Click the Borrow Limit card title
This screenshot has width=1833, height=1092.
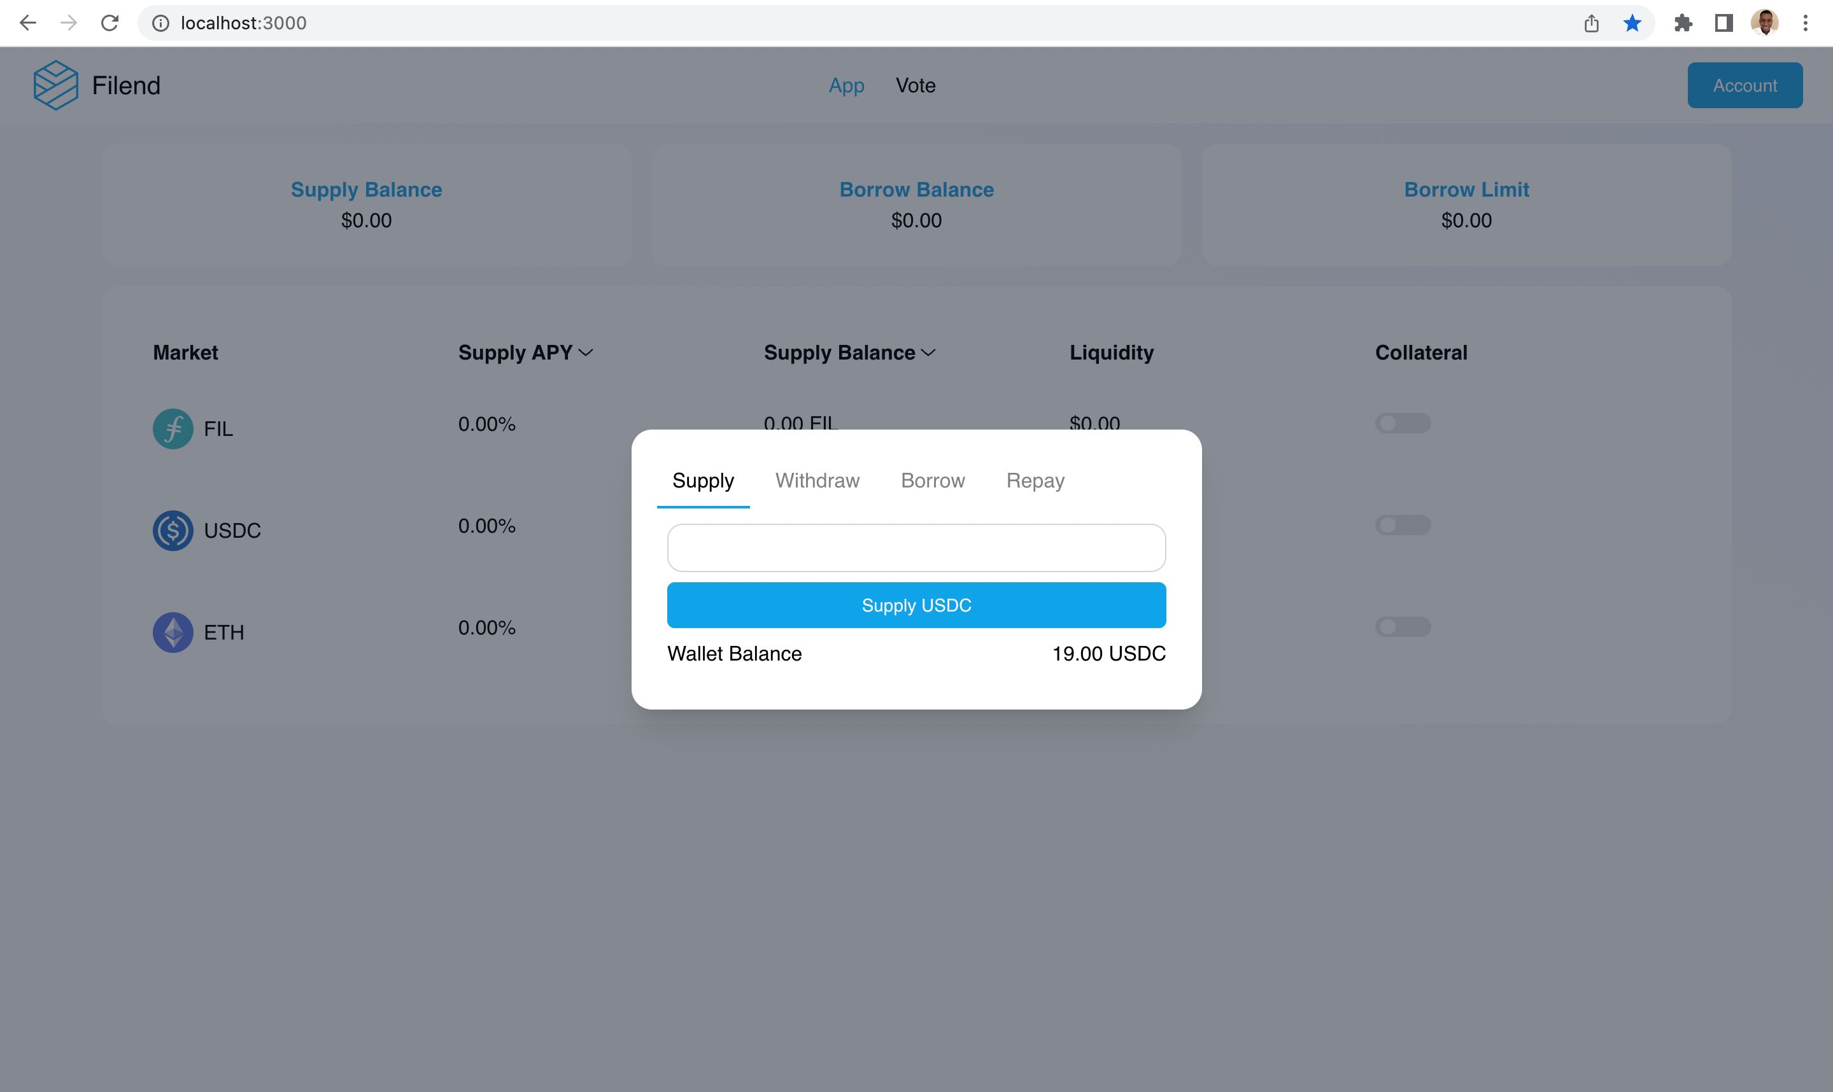[x=1466, y=189]
